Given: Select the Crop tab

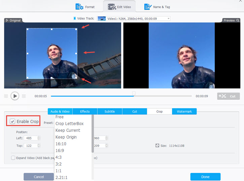Looking at the screenshot, I should [160, 112].
